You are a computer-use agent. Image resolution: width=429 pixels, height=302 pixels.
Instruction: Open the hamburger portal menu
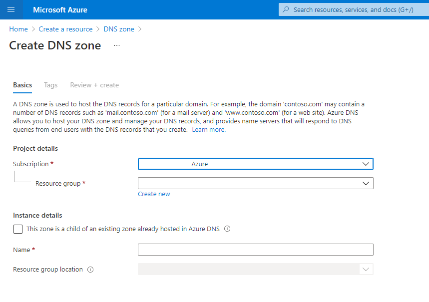[x=11, y=9]
